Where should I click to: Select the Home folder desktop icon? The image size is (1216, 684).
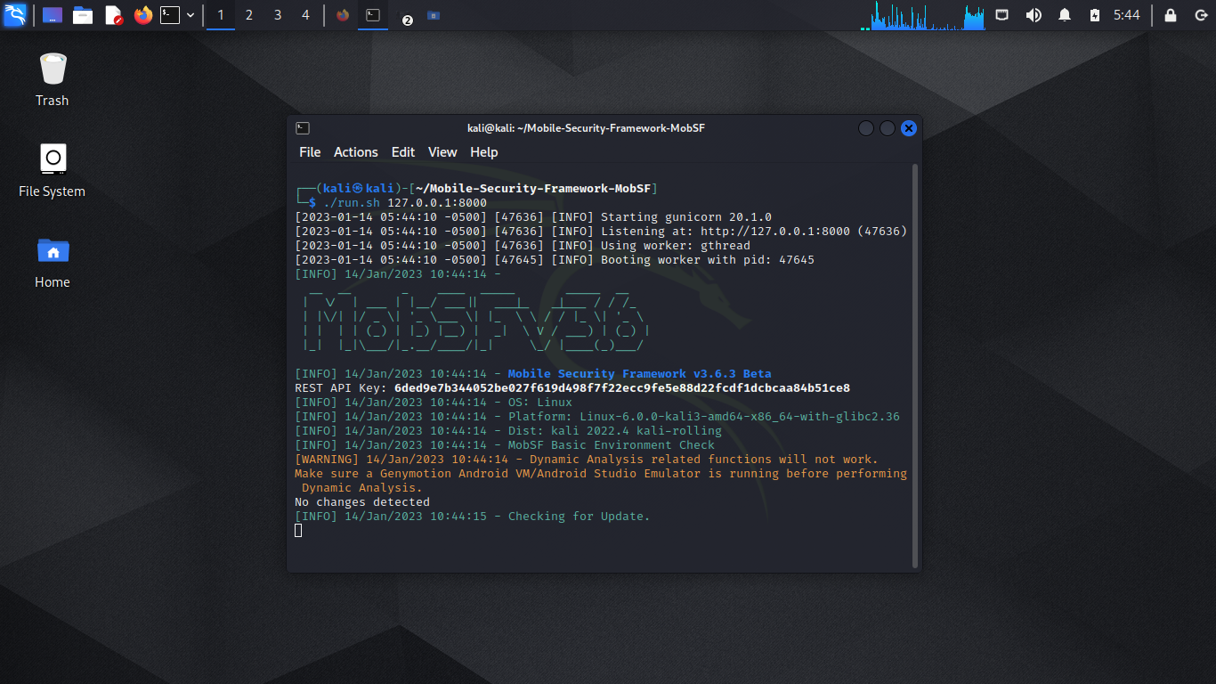53,262
